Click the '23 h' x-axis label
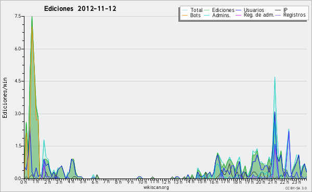Screen dimensions: 312x192 click(x=296, y=182)
